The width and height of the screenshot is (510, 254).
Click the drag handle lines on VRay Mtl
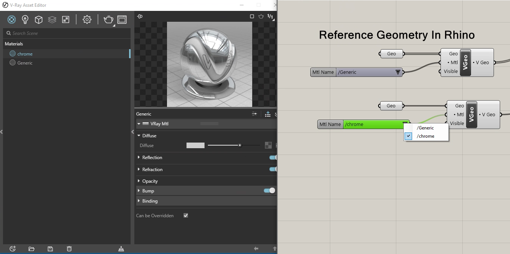point(209,123)
